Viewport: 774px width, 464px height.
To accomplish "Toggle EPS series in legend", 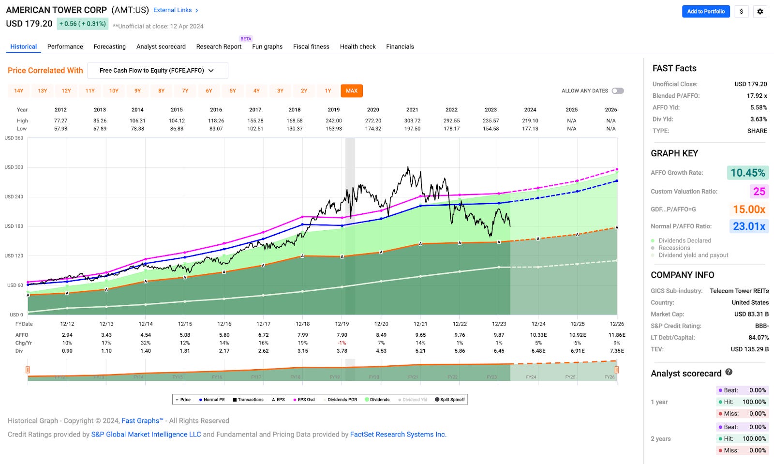I will [278, 400].
